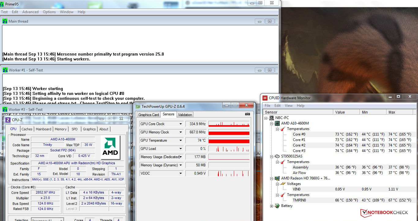Click the AMD A10-4600M chip icon
418x221 pixels.
point(277,123)
